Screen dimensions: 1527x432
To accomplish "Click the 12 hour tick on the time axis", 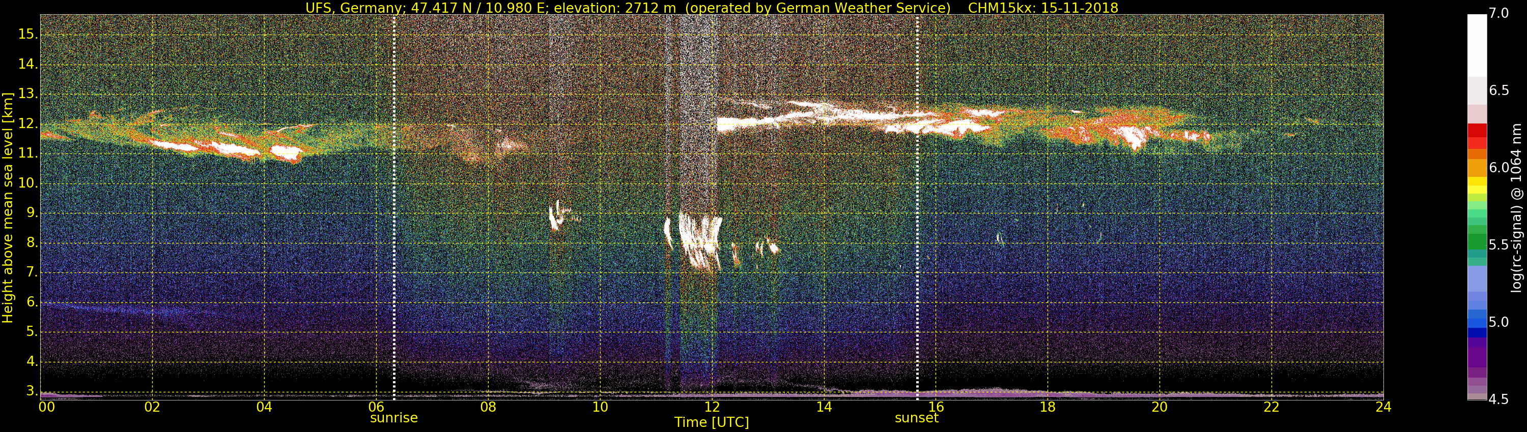I will tap(712, 407).
